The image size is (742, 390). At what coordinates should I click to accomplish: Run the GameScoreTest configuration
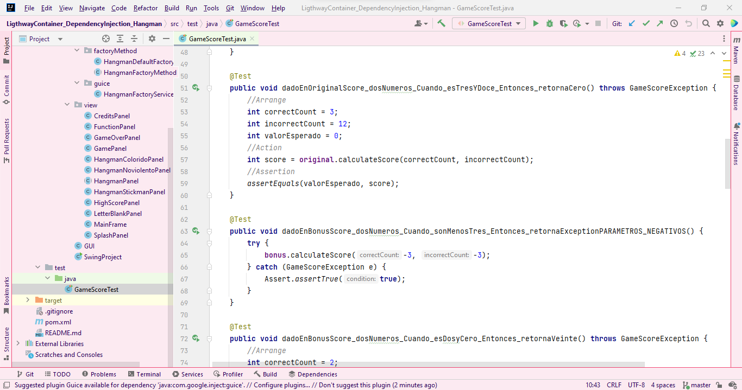tap(536, 23)
